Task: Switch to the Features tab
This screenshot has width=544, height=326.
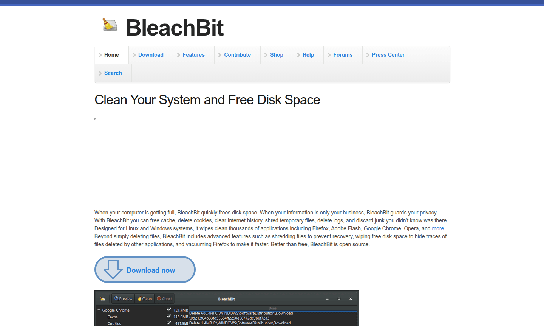Action: click(x=193, y=55)
